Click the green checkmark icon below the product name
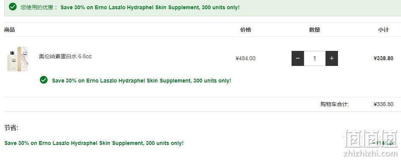Screen dimensions: 401x160 pos(44,80)
